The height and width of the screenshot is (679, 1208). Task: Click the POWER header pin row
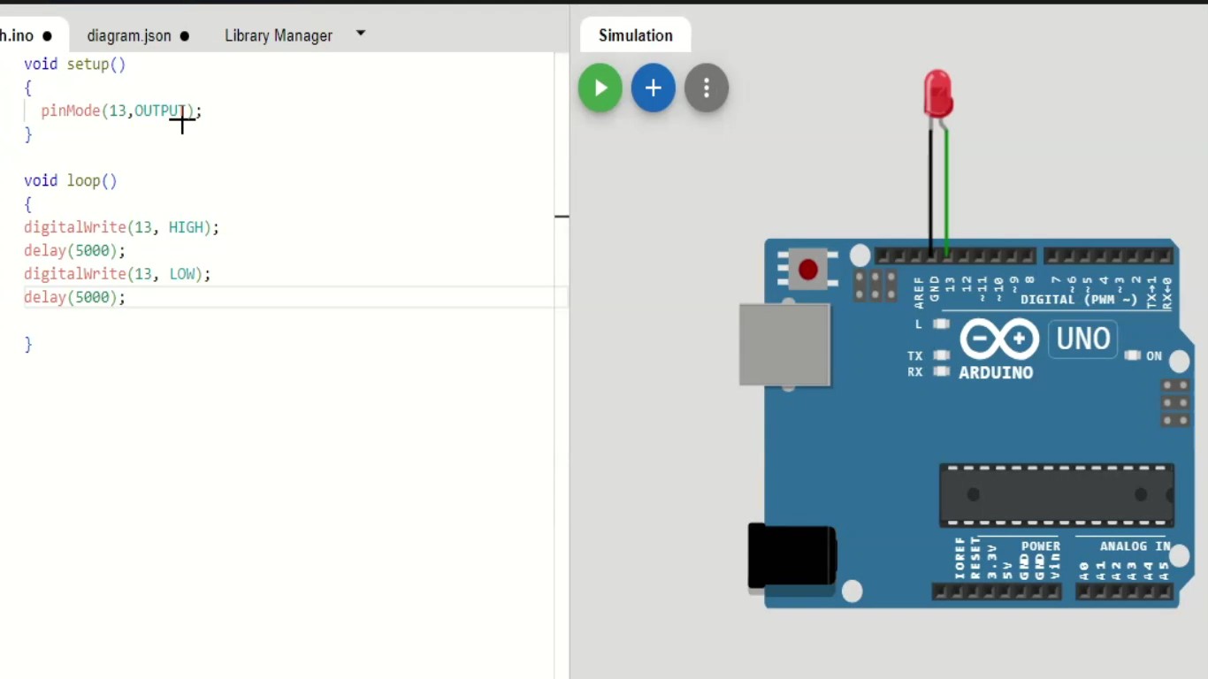point(997,591)
